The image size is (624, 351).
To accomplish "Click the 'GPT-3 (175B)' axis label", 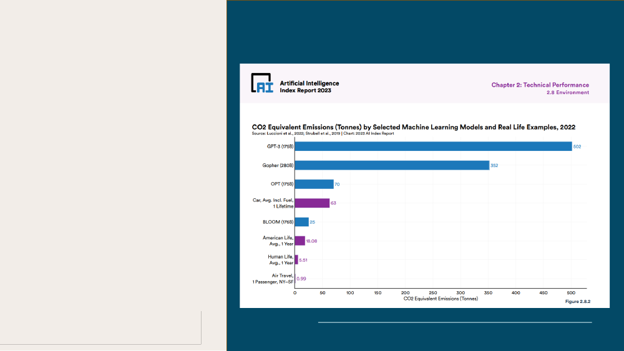I will (280, 147).
